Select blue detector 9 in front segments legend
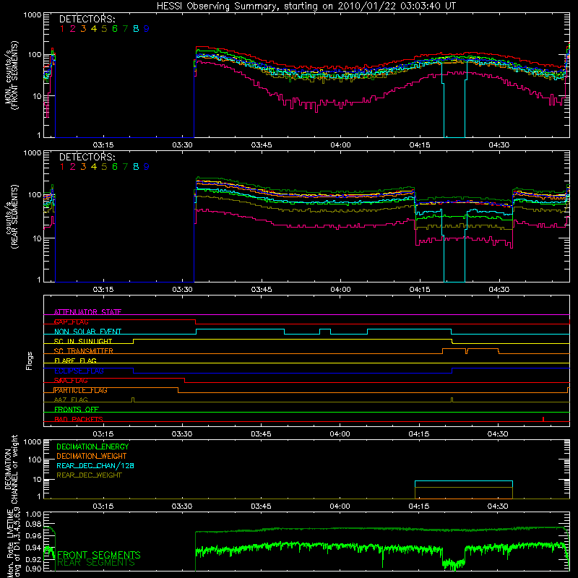This screenshot has width=578, height=578. tap(147, 29)
